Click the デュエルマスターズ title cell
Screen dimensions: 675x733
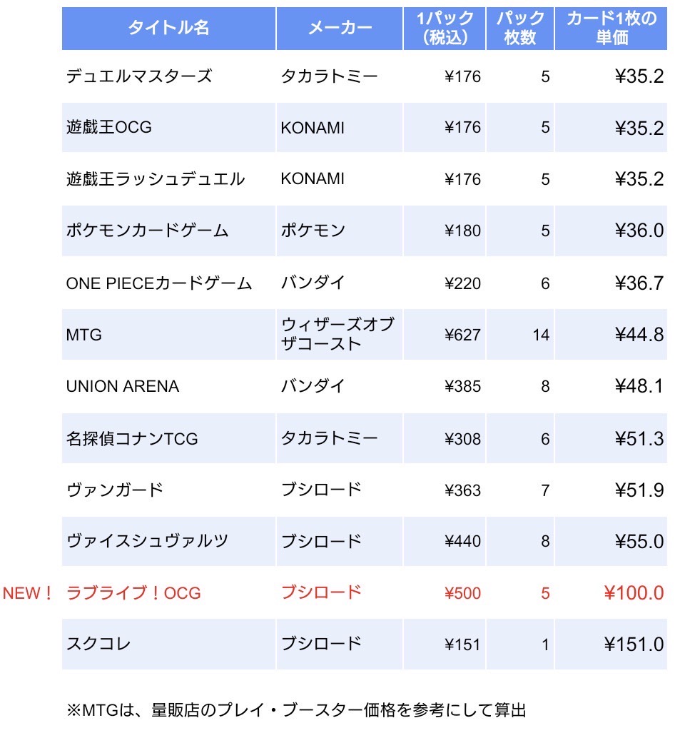pyautogui.click(x=139, y=76)
